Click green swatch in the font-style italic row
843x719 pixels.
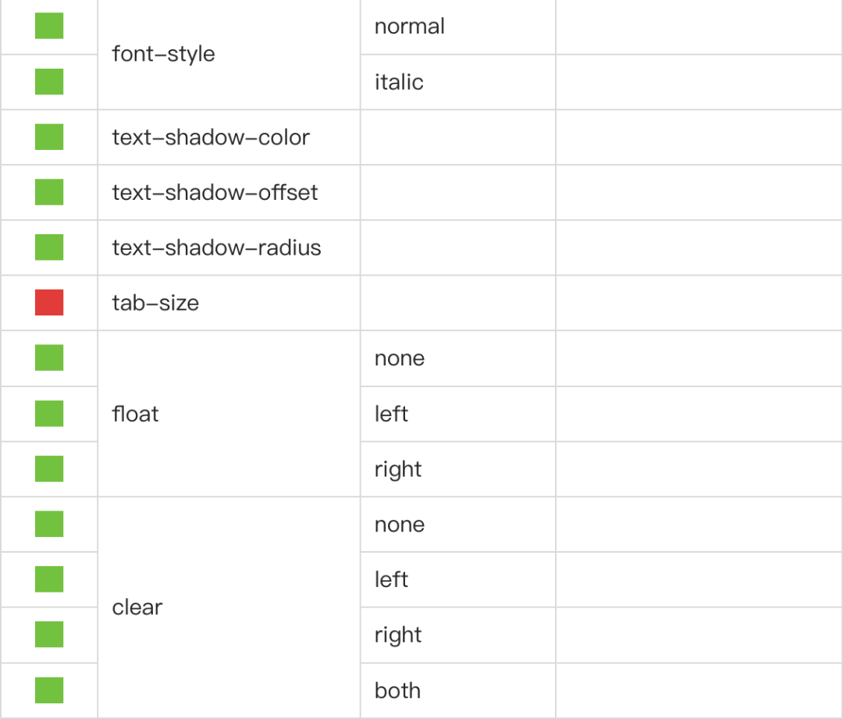(x=49, y=81)
